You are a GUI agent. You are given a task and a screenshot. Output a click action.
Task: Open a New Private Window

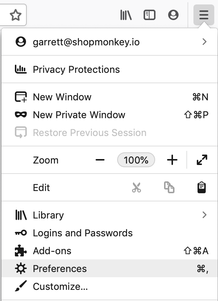point(110,115)
